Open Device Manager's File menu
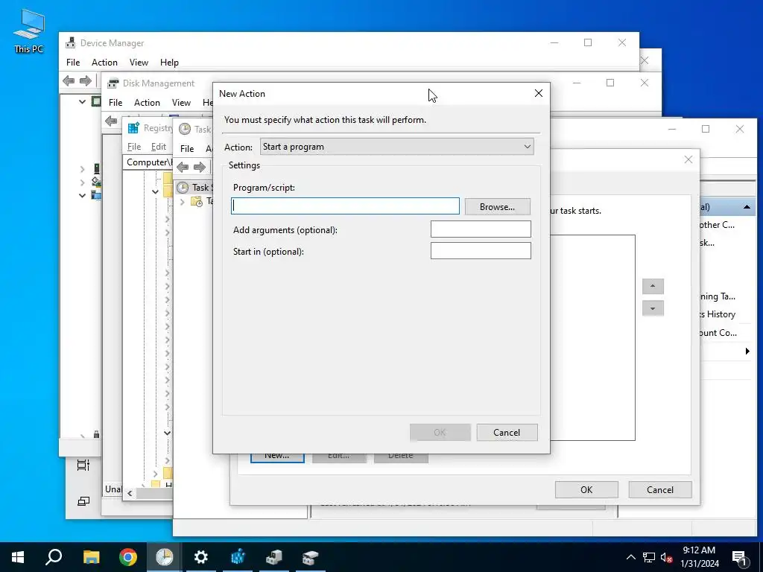Screen dimensions: 763x572 pyautogui.click(x=73, y=63)
